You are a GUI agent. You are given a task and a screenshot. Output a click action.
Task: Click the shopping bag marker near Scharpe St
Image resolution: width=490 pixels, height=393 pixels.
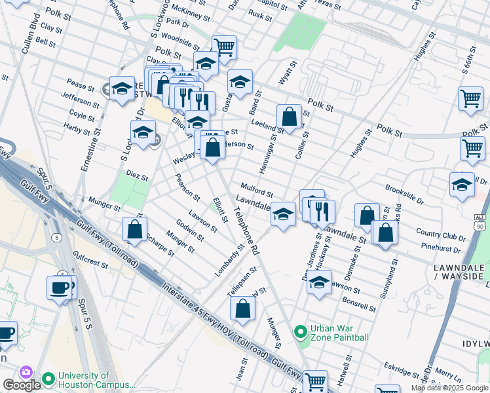[x=135, y=232]
